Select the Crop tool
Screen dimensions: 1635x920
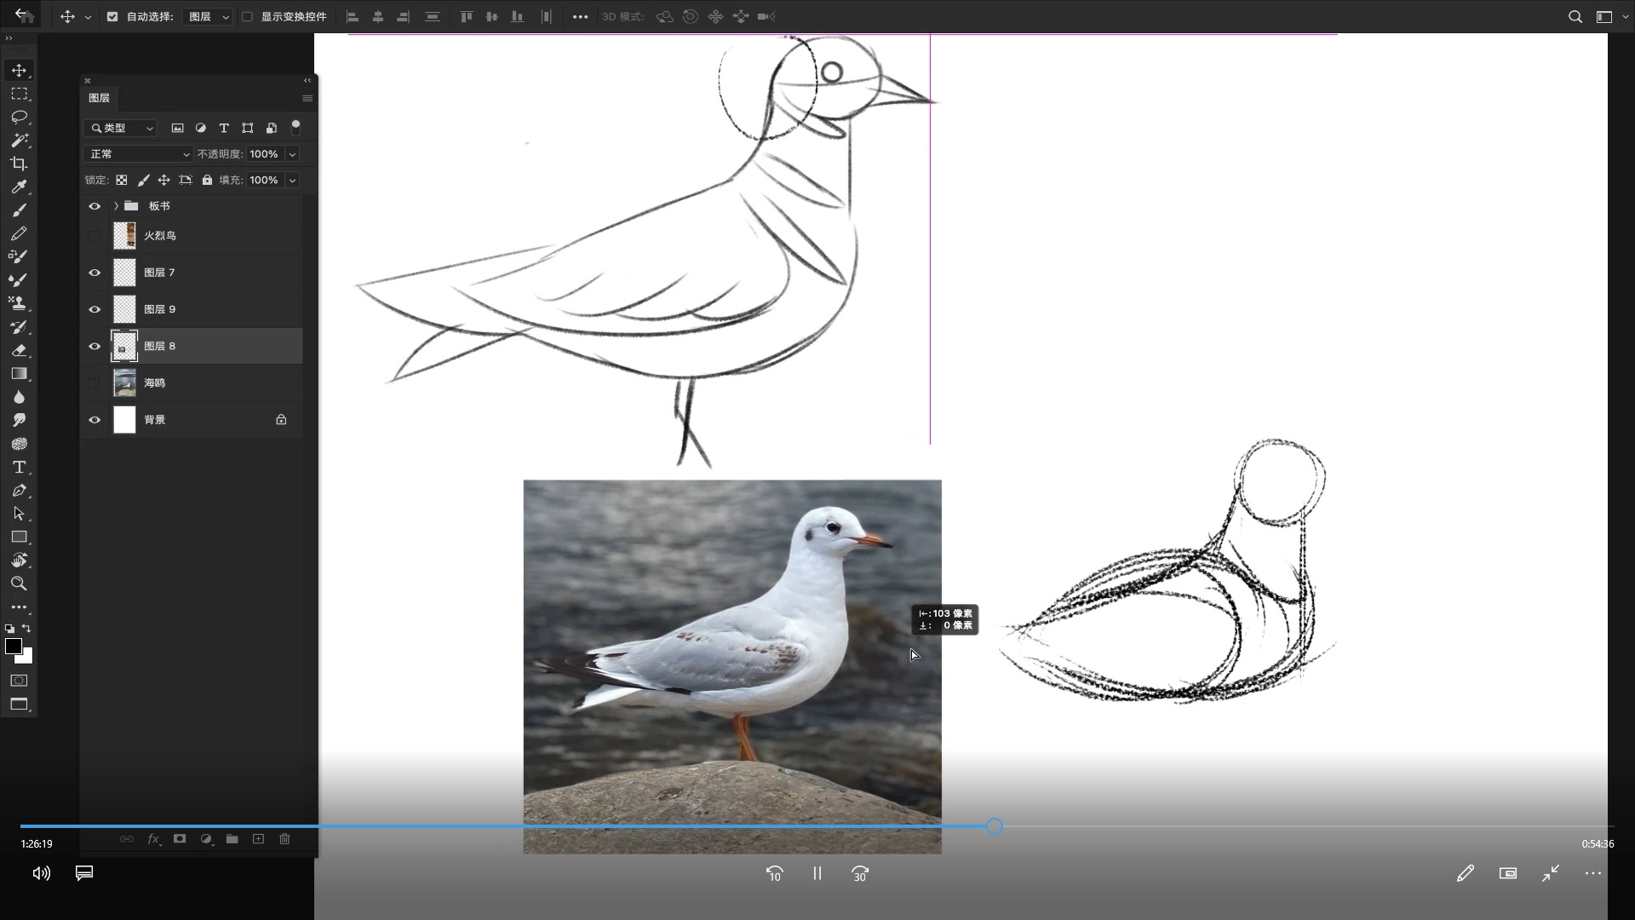point(19,164)
